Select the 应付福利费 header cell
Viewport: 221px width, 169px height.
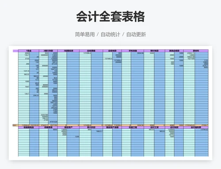(x=196, y=128)
